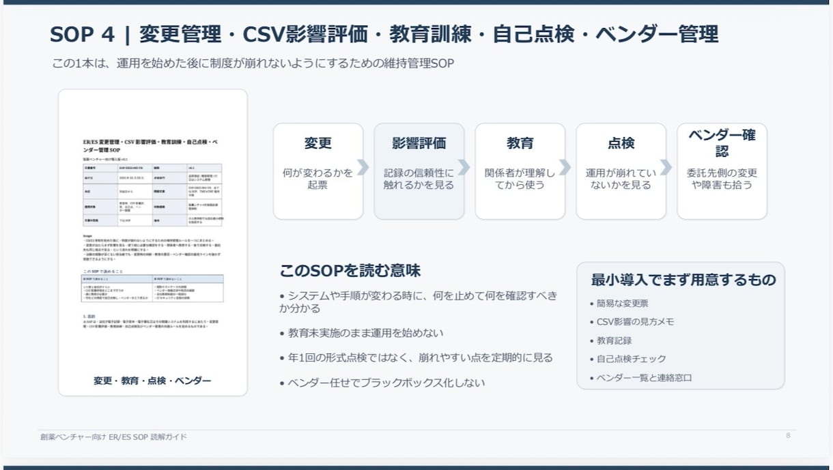
Task: Select bullet "ベンダー任せでブラックボックス化しない"
Action: [382, 383]
